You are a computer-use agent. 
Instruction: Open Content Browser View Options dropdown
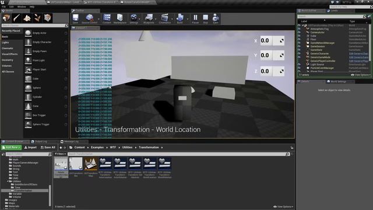coord(283,206)
